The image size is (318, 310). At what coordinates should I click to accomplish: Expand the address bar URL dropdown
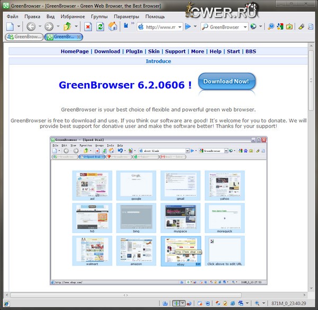click(180, 26)
